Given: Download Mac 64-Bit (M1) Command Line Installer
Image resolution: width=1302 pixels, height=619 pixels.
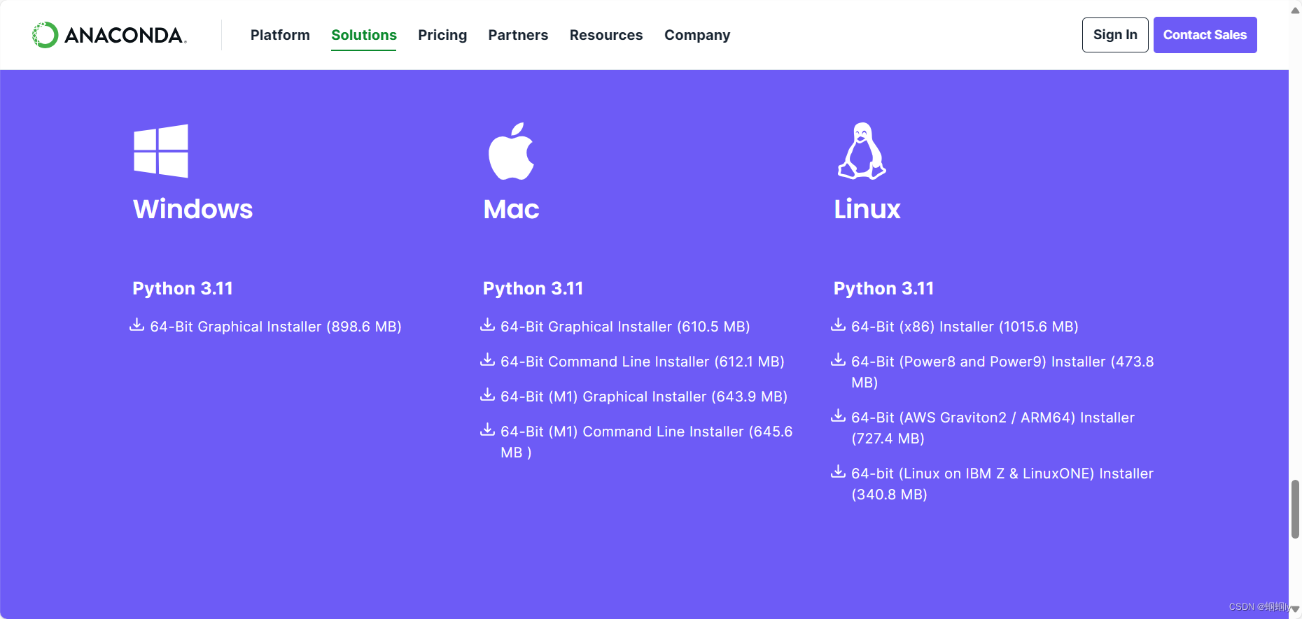Looking at the screenshot, I should pos(647,442).
